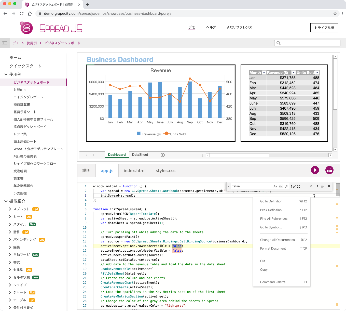The width and height of the screenshot is (346, 311).
Task: Toggle Match Whole Word in find widget
Action: [281, 186]
